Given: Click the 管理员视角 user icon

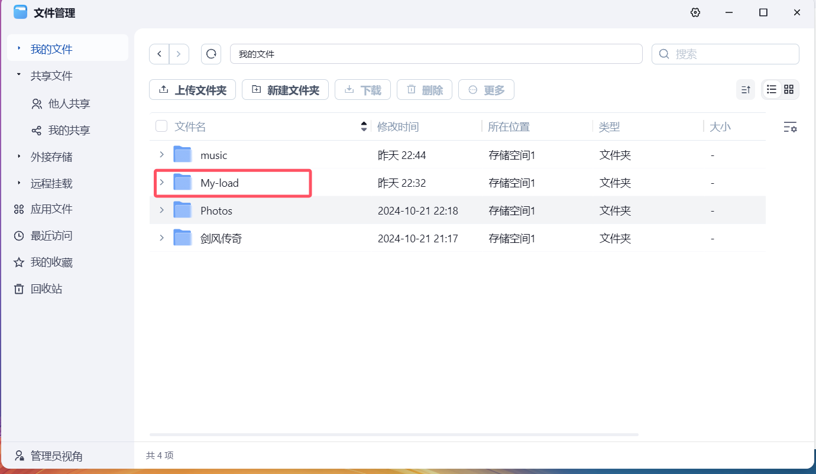Looking at the screenshot, I should click(x=20, y=456).
